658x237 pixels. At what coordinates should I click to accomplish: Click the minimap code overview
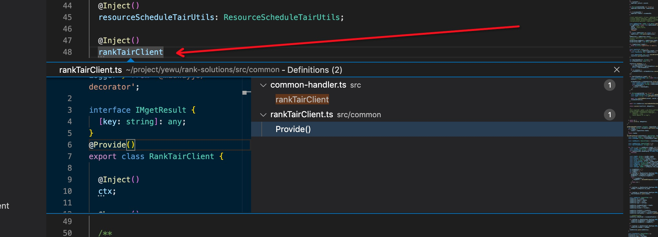(642, 118)
